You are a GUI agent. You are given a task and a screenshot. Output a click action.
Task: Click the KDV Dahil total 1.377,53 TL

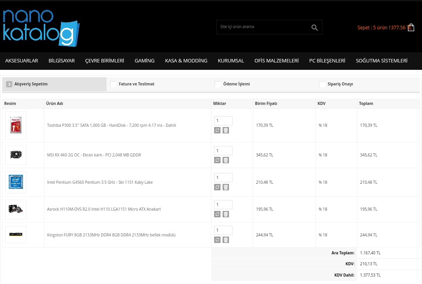pos(370,275)
